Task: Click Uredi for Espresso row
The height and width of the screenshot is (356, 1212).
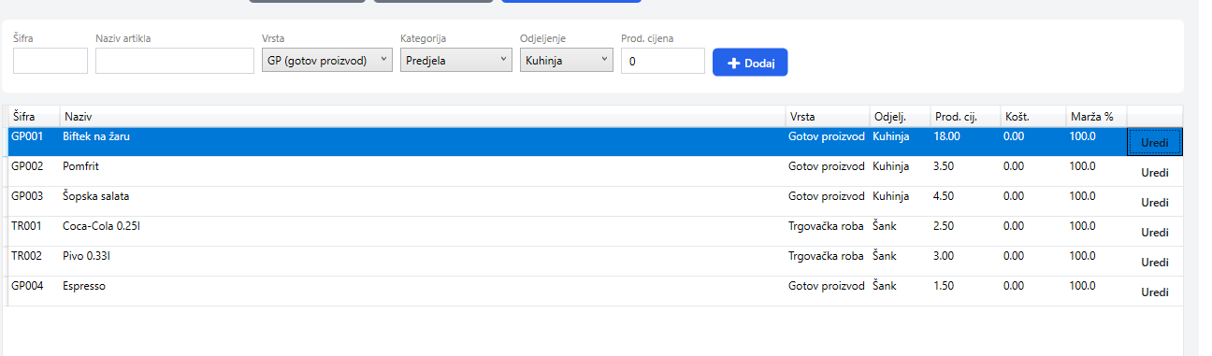Action: 1155,292
